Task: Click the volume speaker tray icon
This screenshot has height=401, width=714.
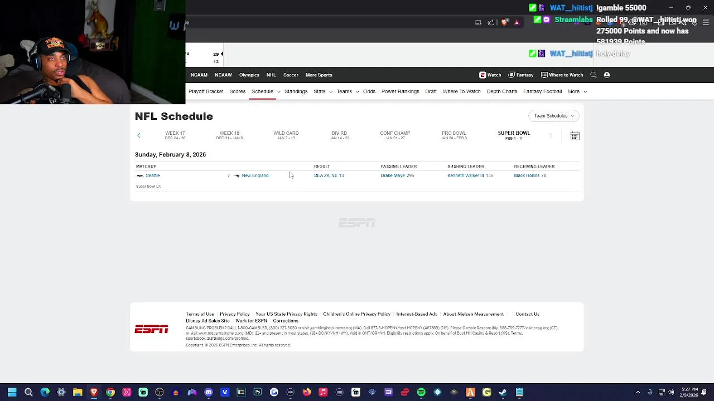Action: (670, 392)
